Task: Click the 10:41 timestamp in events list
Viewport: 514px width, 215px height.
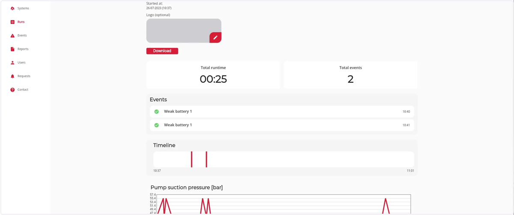Action: coord(406,125)
